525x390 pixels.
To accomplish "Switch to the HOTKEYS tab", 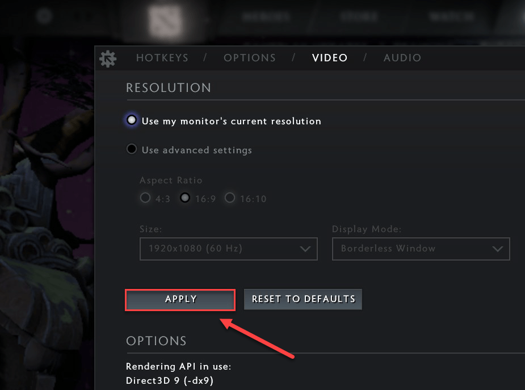I will tap(162, 57).
